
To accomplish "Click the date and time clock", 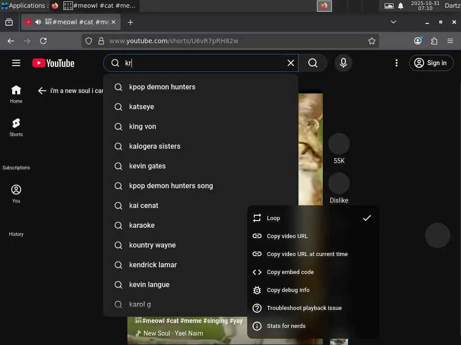I will 425,5.
